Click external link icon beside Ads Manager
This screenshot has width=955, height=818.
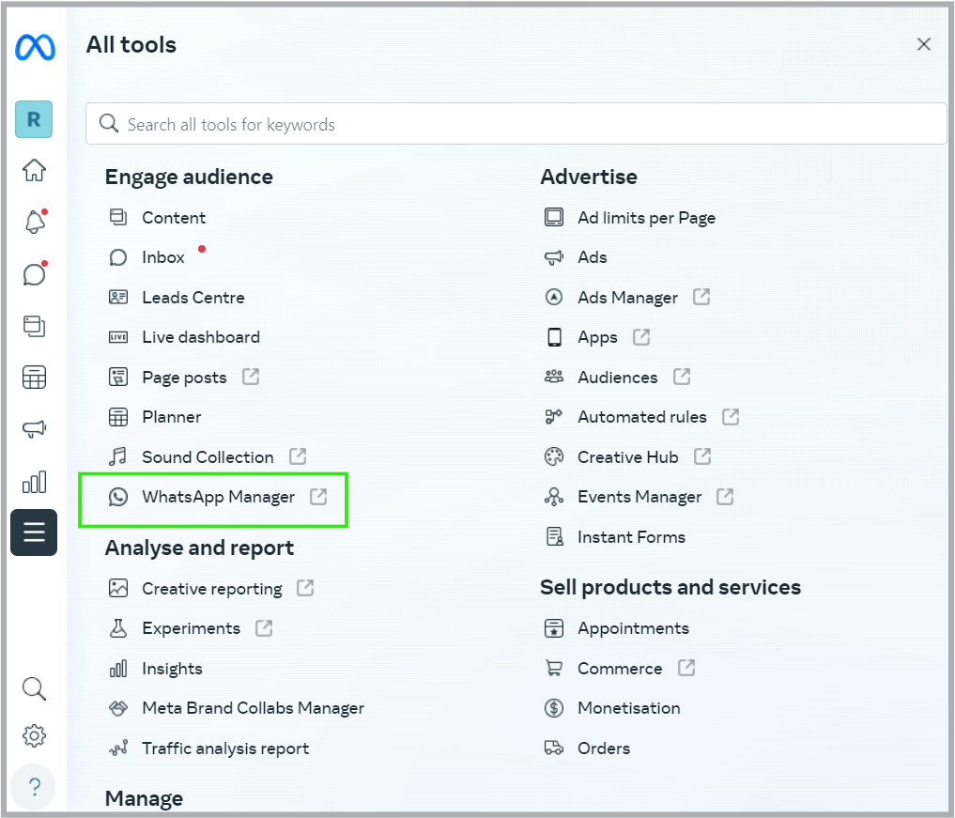click(x=701, y=297)
